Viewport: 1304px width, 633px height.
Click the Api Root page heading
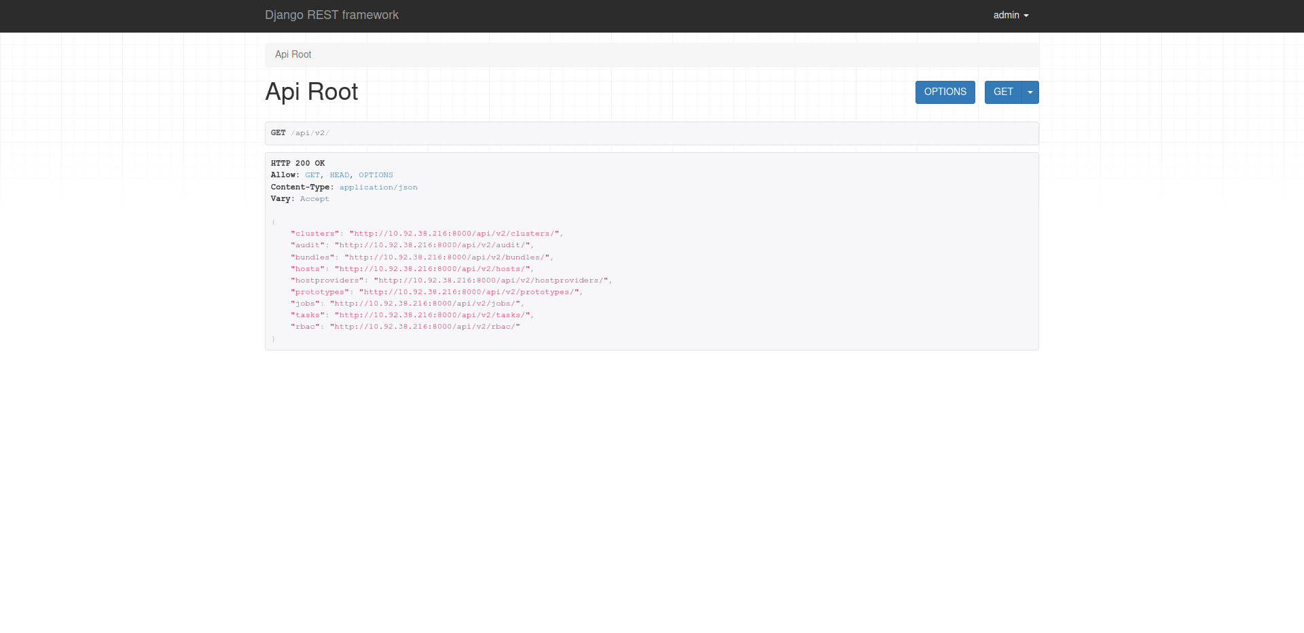pos(311,92)
